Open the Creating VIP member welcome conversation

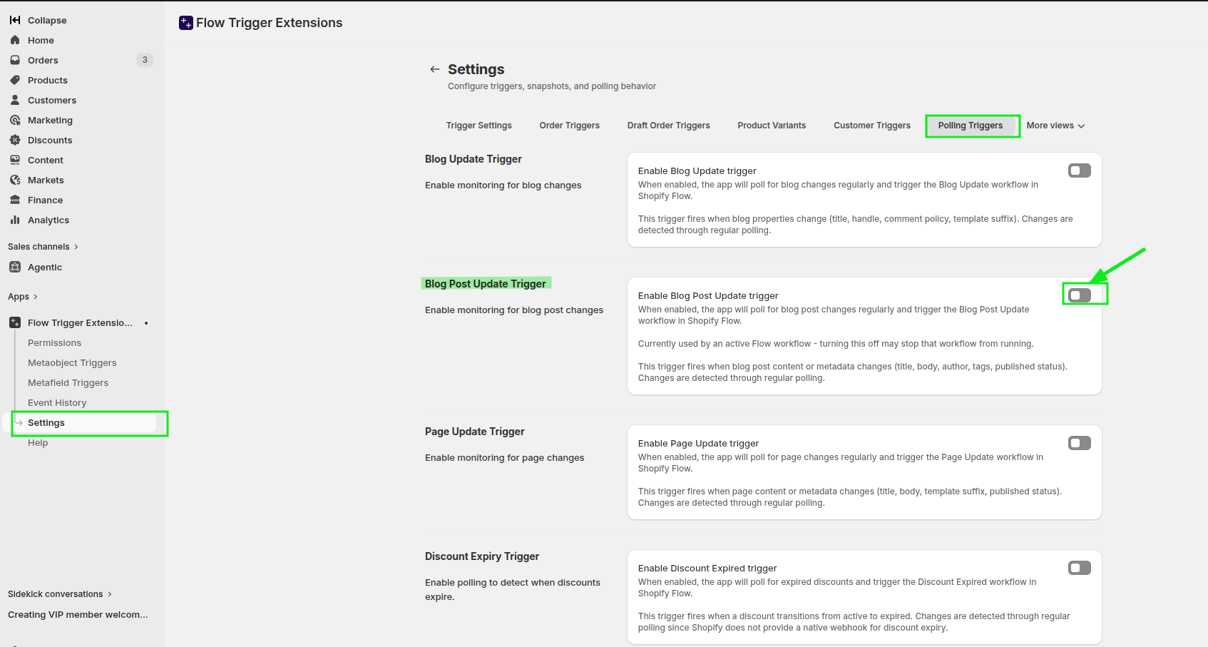(78, 615)
